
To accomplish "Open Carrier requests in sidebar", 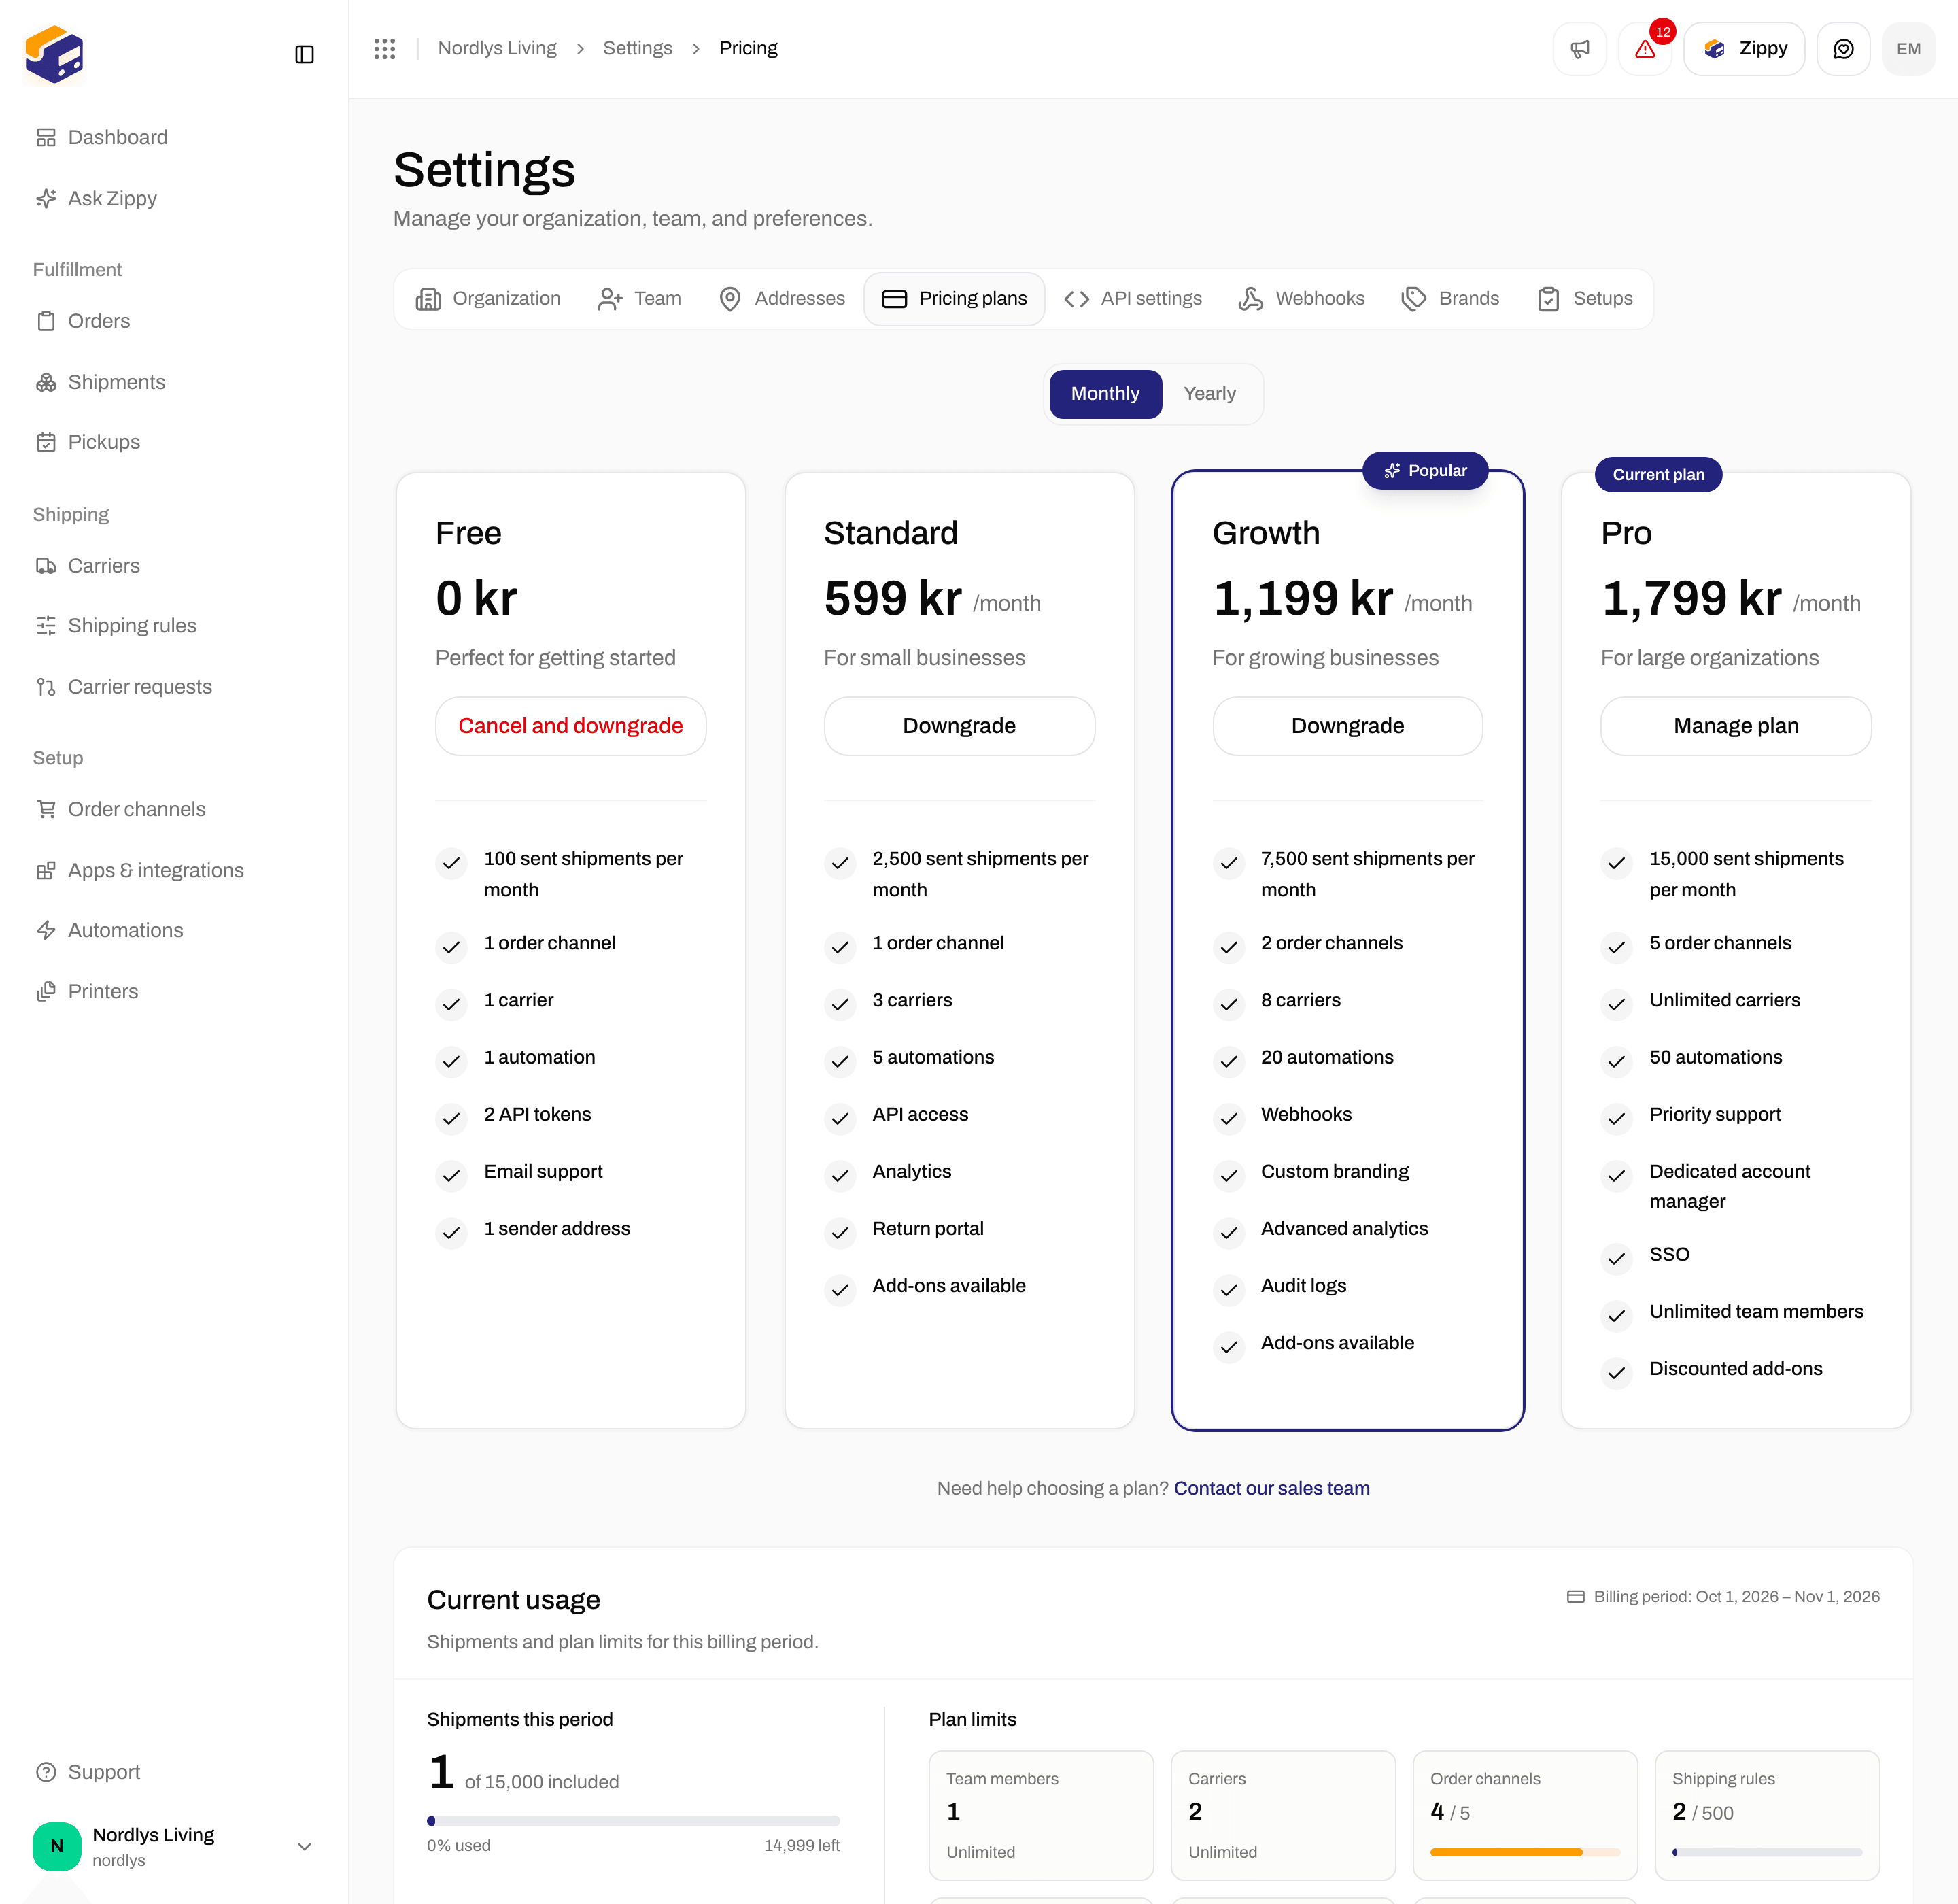I will [x=124, y=687].
